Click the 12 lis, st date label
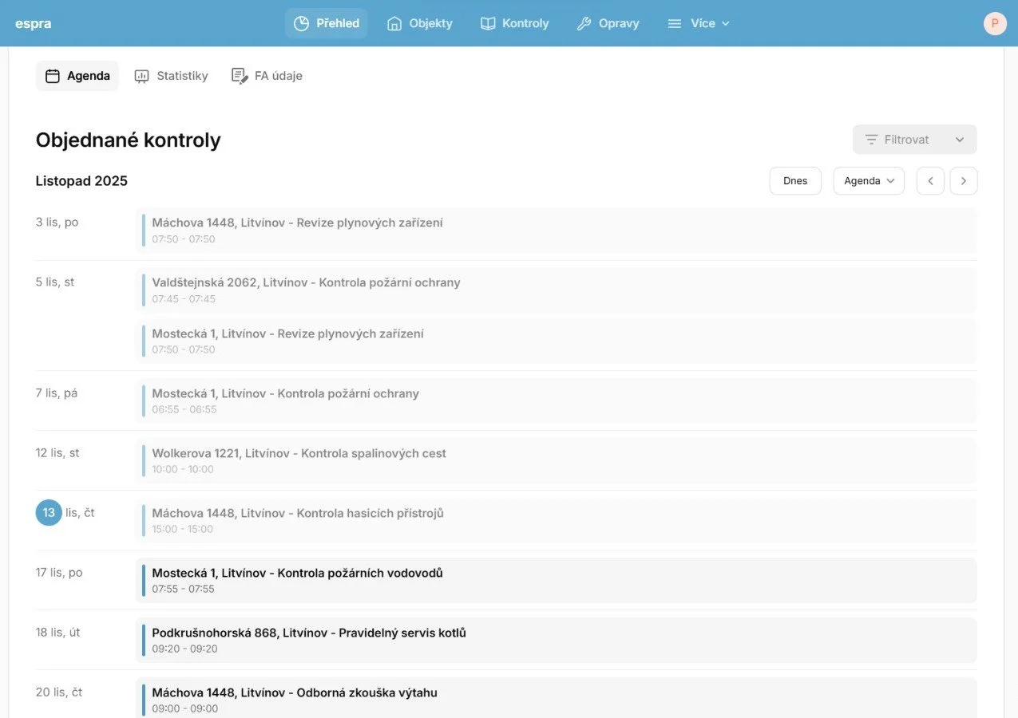Viewport: 1018px width, 718px height. click(x=57, y=452)
